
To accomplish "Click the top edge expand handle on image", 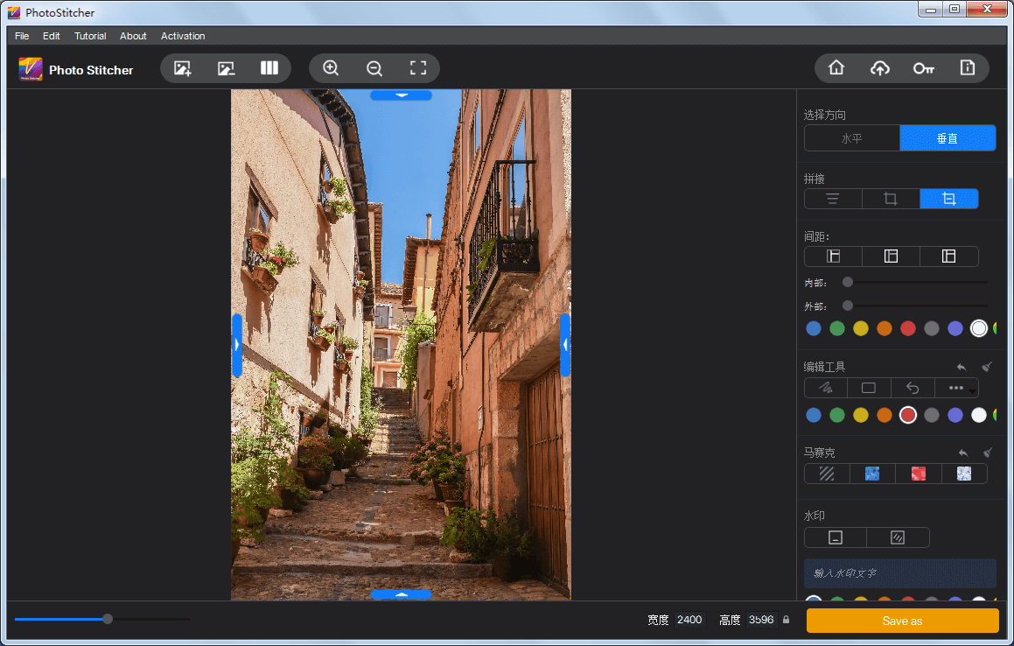I will (401, 95).
